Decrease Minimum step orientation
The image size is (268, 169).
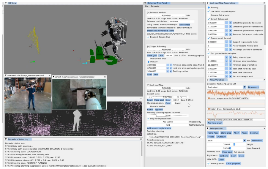coord(226,65)
